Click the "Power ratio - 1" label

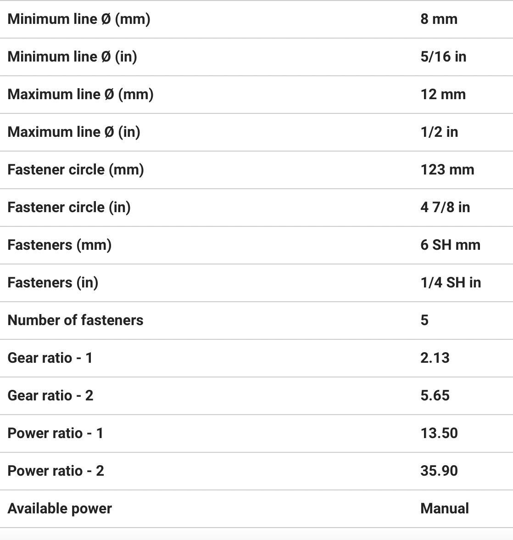[56, 433]
